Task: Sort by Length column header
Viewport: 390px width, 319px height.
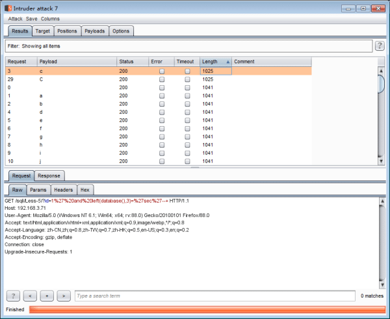Action: coord(215,61)
